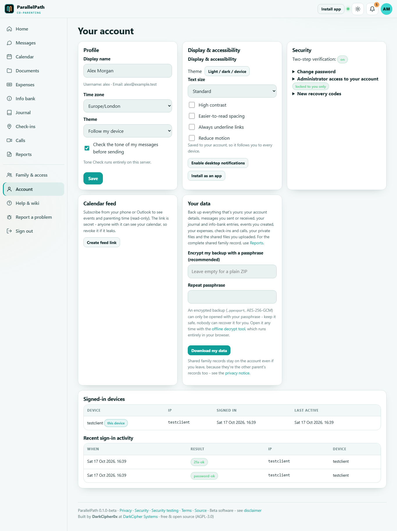
Task: Open the Account menu item
Action: point(34,189)
